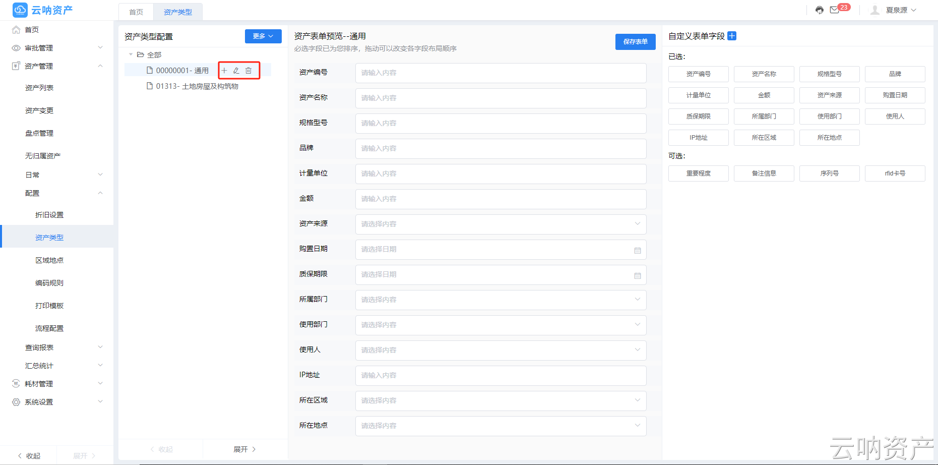Image resolution: width=938 pixels, height=465 pixels.
Task: Click the 保存表单 button
Action: pos(635,42)
